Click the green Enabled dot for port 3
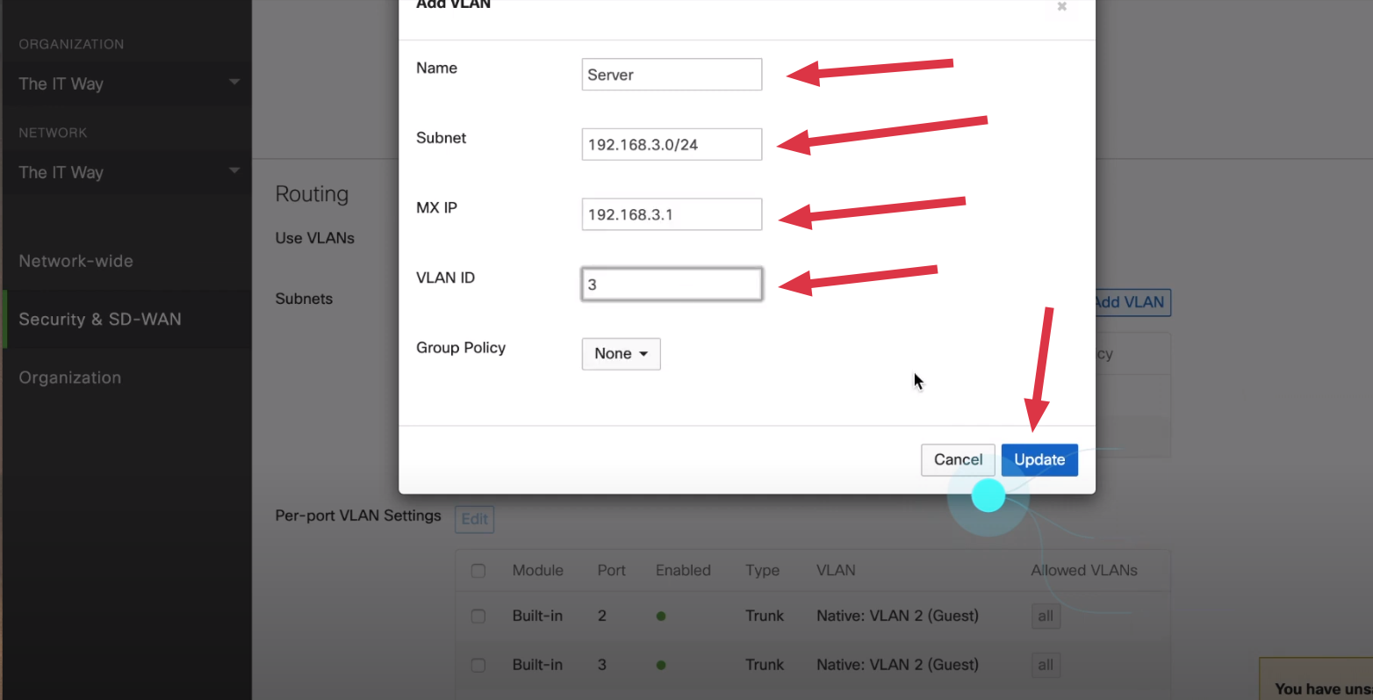 pos(661,666)
